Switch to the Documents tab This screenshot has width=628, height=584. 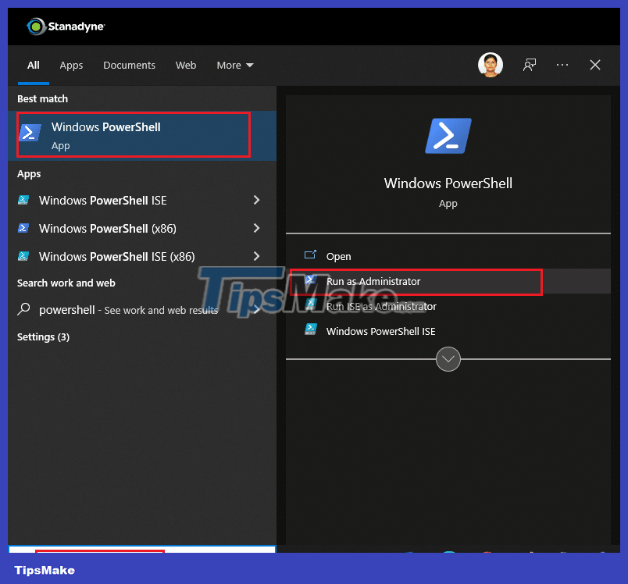(129, 66)
